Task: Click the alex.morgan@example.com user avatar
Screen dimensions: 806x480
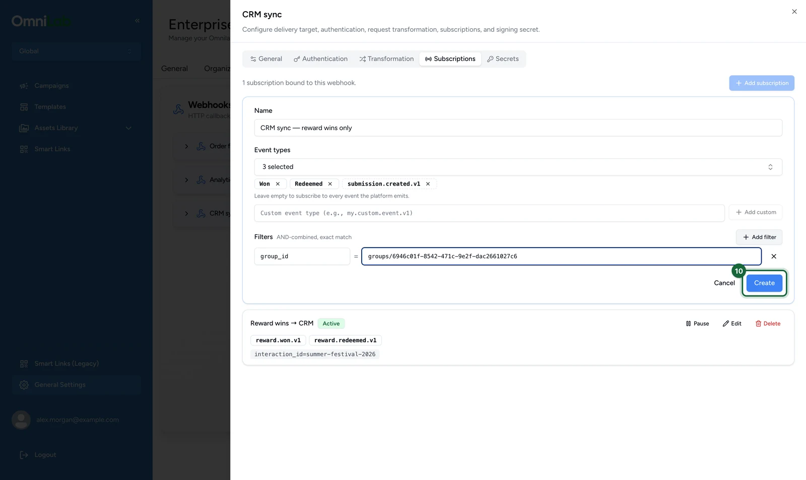Action: [x=21, y=420]
